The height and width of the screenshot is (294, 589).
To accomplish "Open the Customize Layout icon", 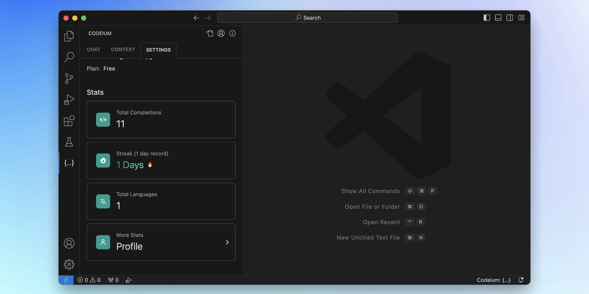I will point(522,18).
